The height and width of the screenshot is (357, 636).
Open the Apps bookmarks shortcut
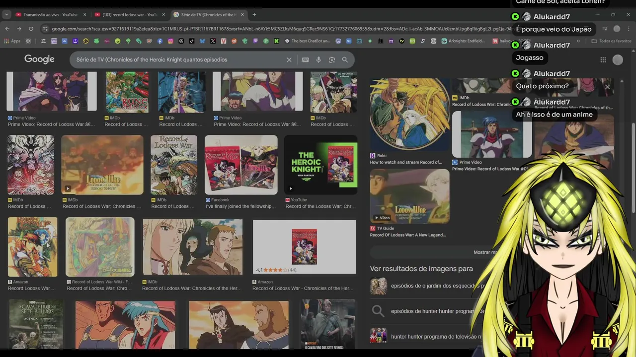[12, 41]
